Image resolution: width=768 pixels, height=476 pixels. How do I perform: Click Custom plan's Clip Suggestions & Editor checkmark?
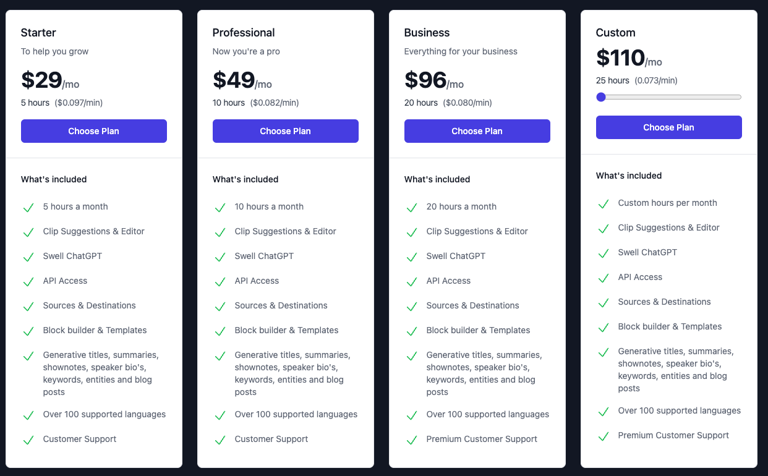pyautogui.click(x=603, y=229)
